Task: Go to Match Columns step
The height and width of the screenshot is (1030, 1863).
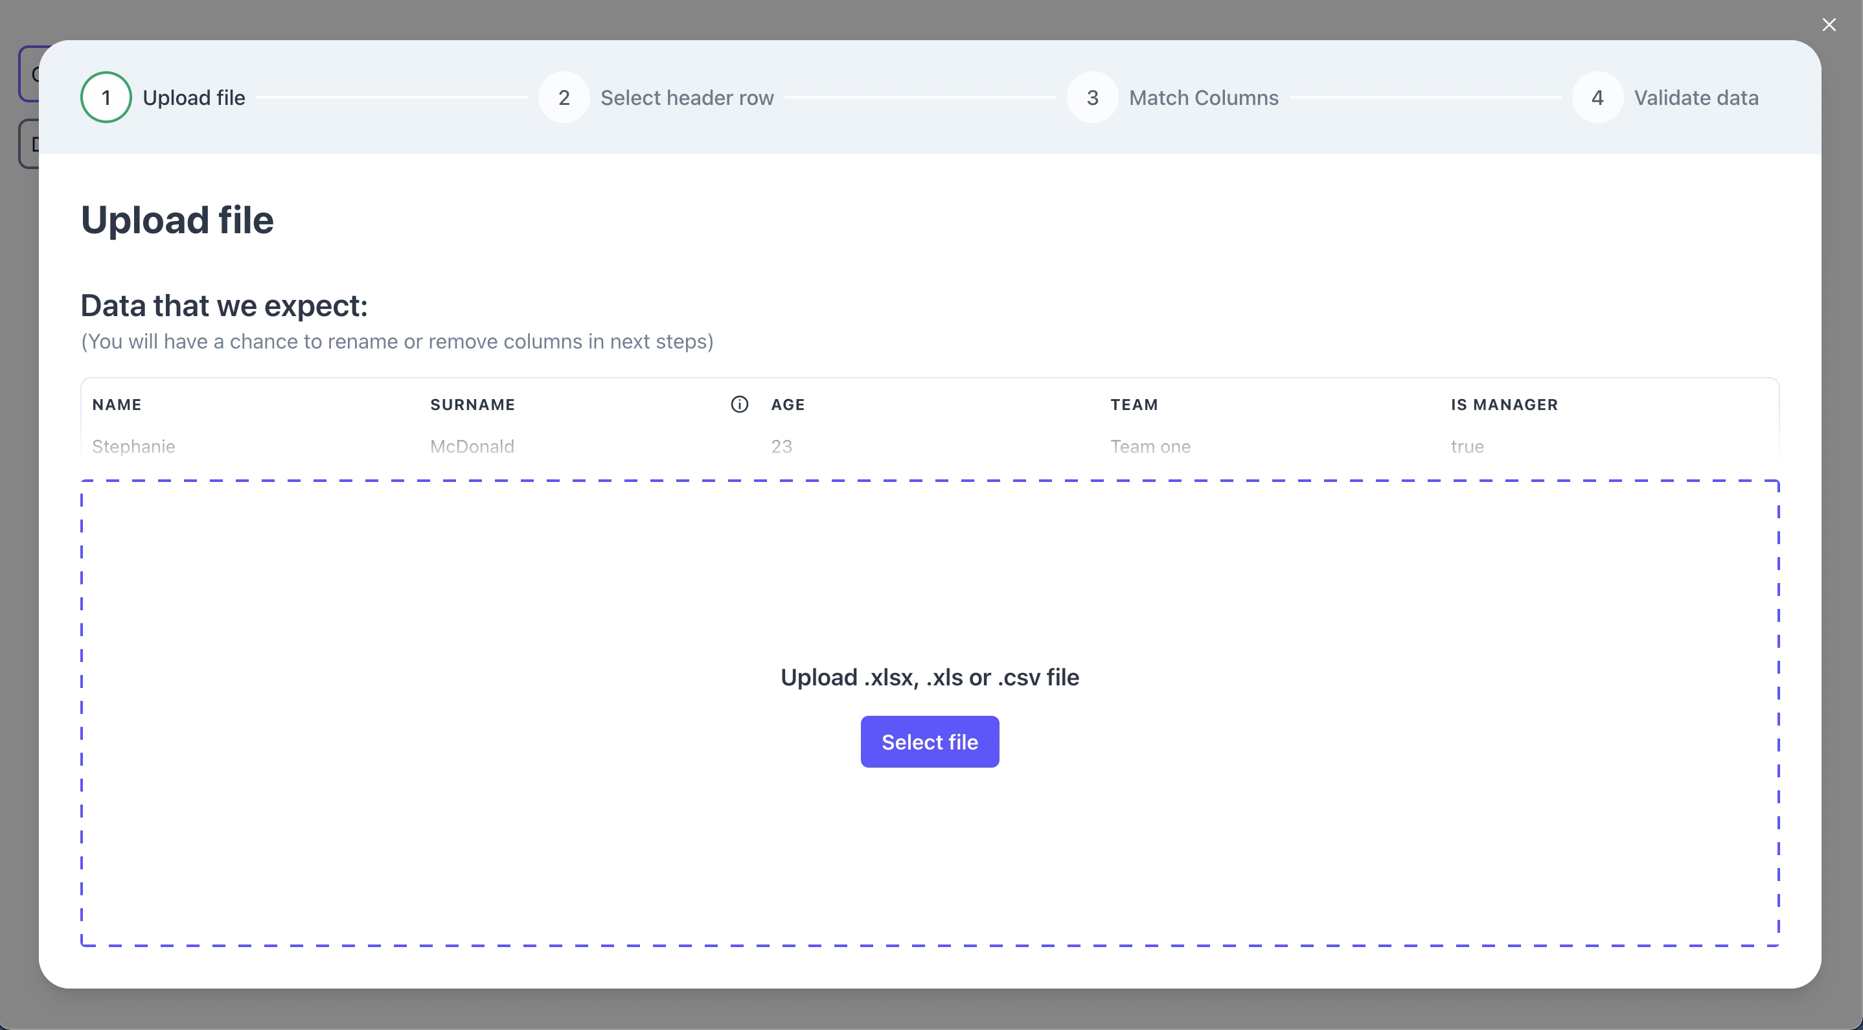Action: pyautogui.click(x=1204, y=98)
